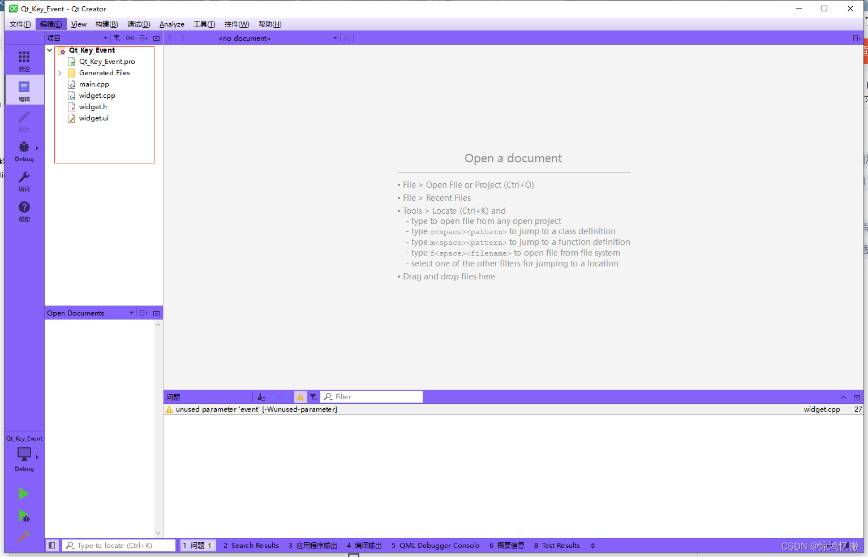Viewport: 868px width, 557px height.
Task: Clear issues list icon
Action: [261, 397]
